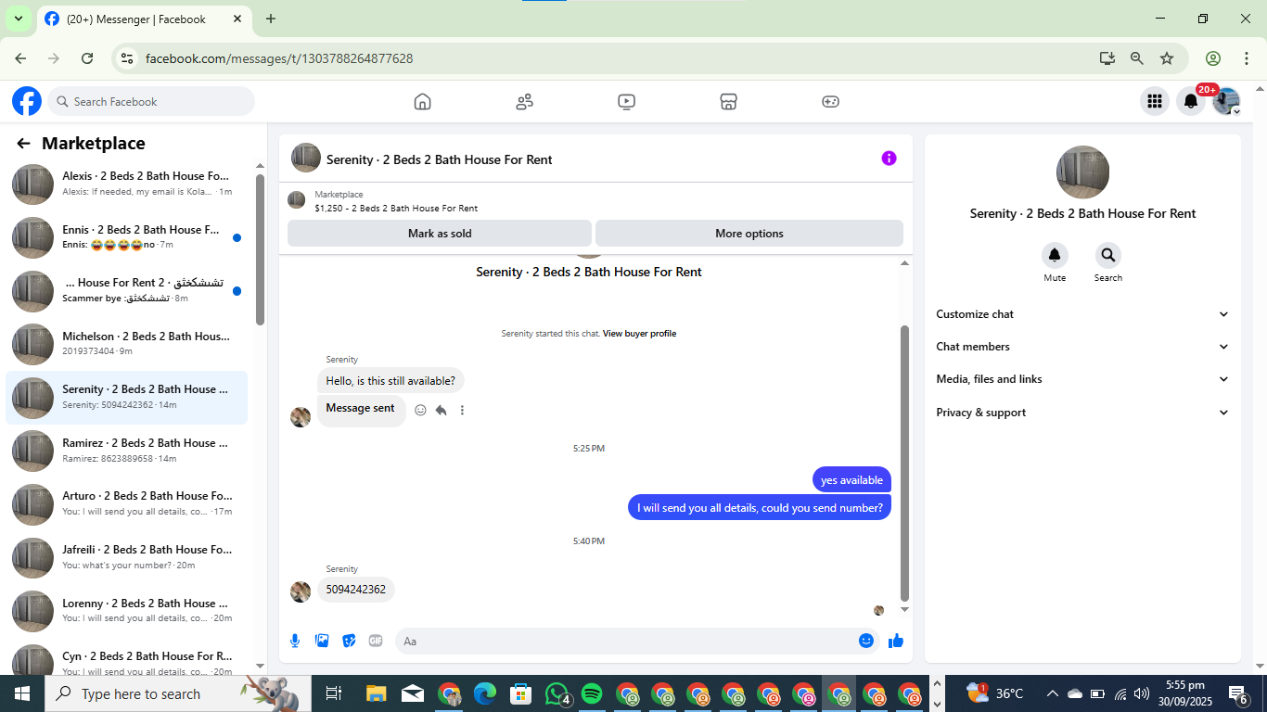Open the emoji picker in message box
The width and height of the screenshot is (1267, 712).
(866, 641)
